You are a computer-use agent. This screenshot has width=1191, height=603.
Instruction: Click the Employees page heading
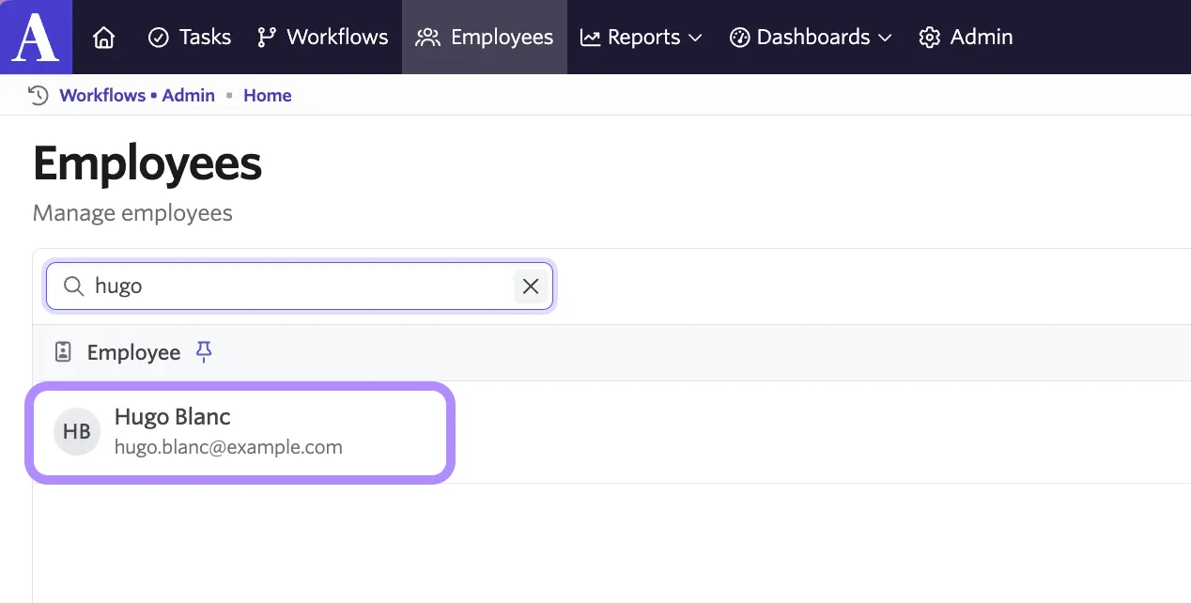coord(147,163)
